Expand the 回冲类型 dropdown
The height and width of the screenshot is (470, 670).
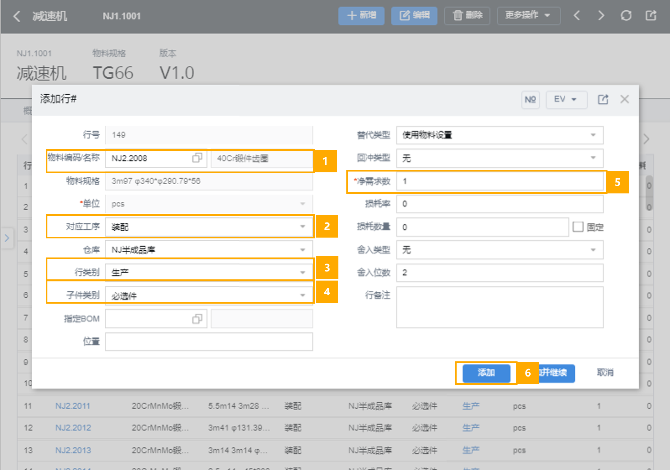pyautogui.click(x=593, y=158)
